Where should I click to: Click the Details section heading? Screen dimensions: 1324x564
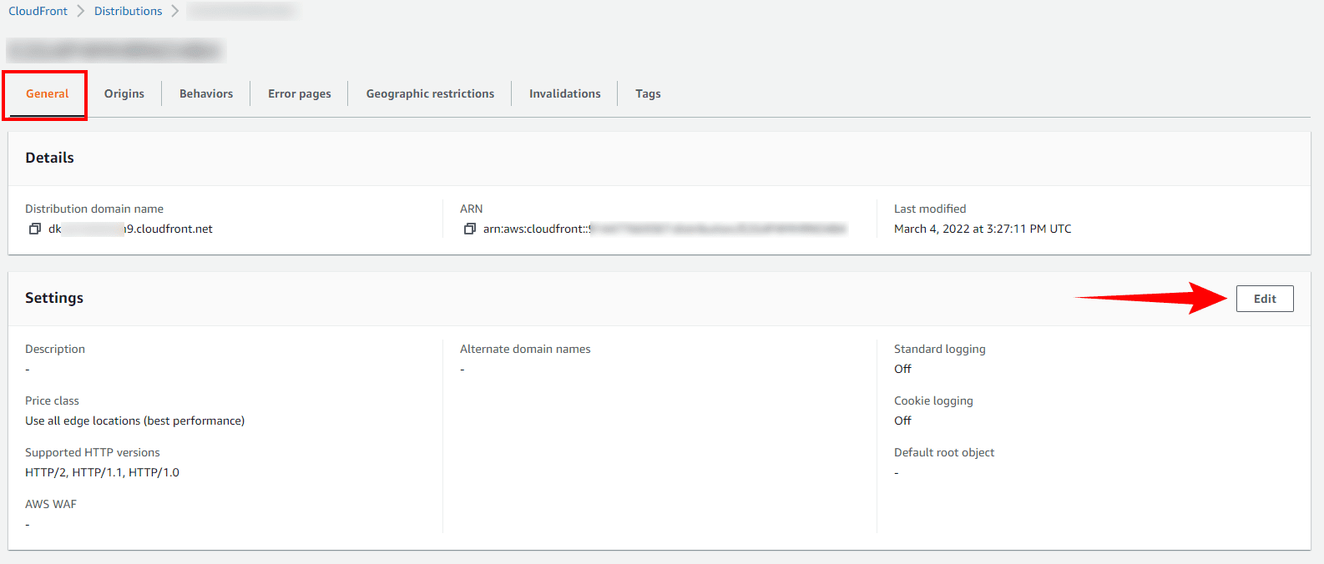click(49, 158)
